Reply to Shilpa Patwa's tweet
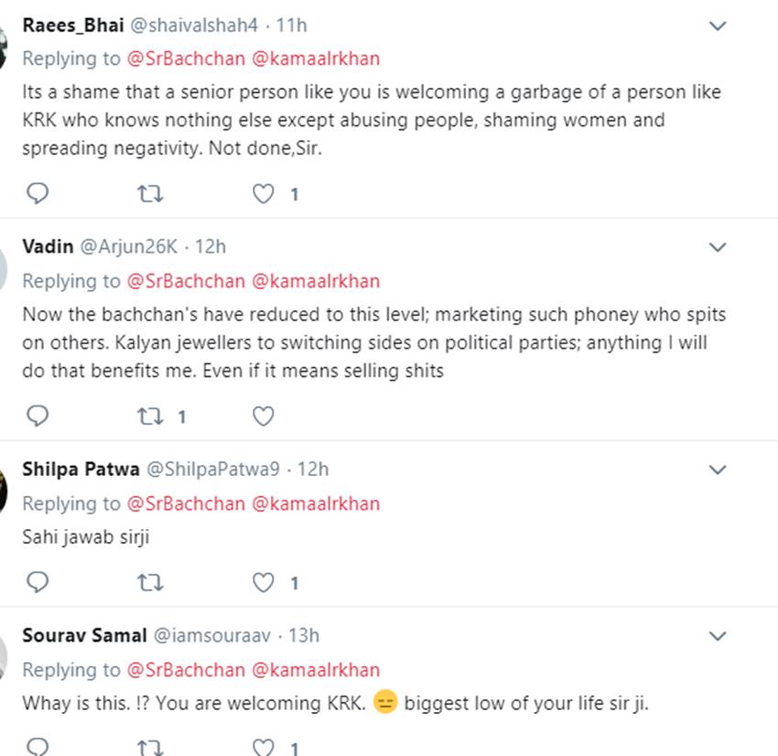Screen dimensions: 778x756 (x=38, y=582)
